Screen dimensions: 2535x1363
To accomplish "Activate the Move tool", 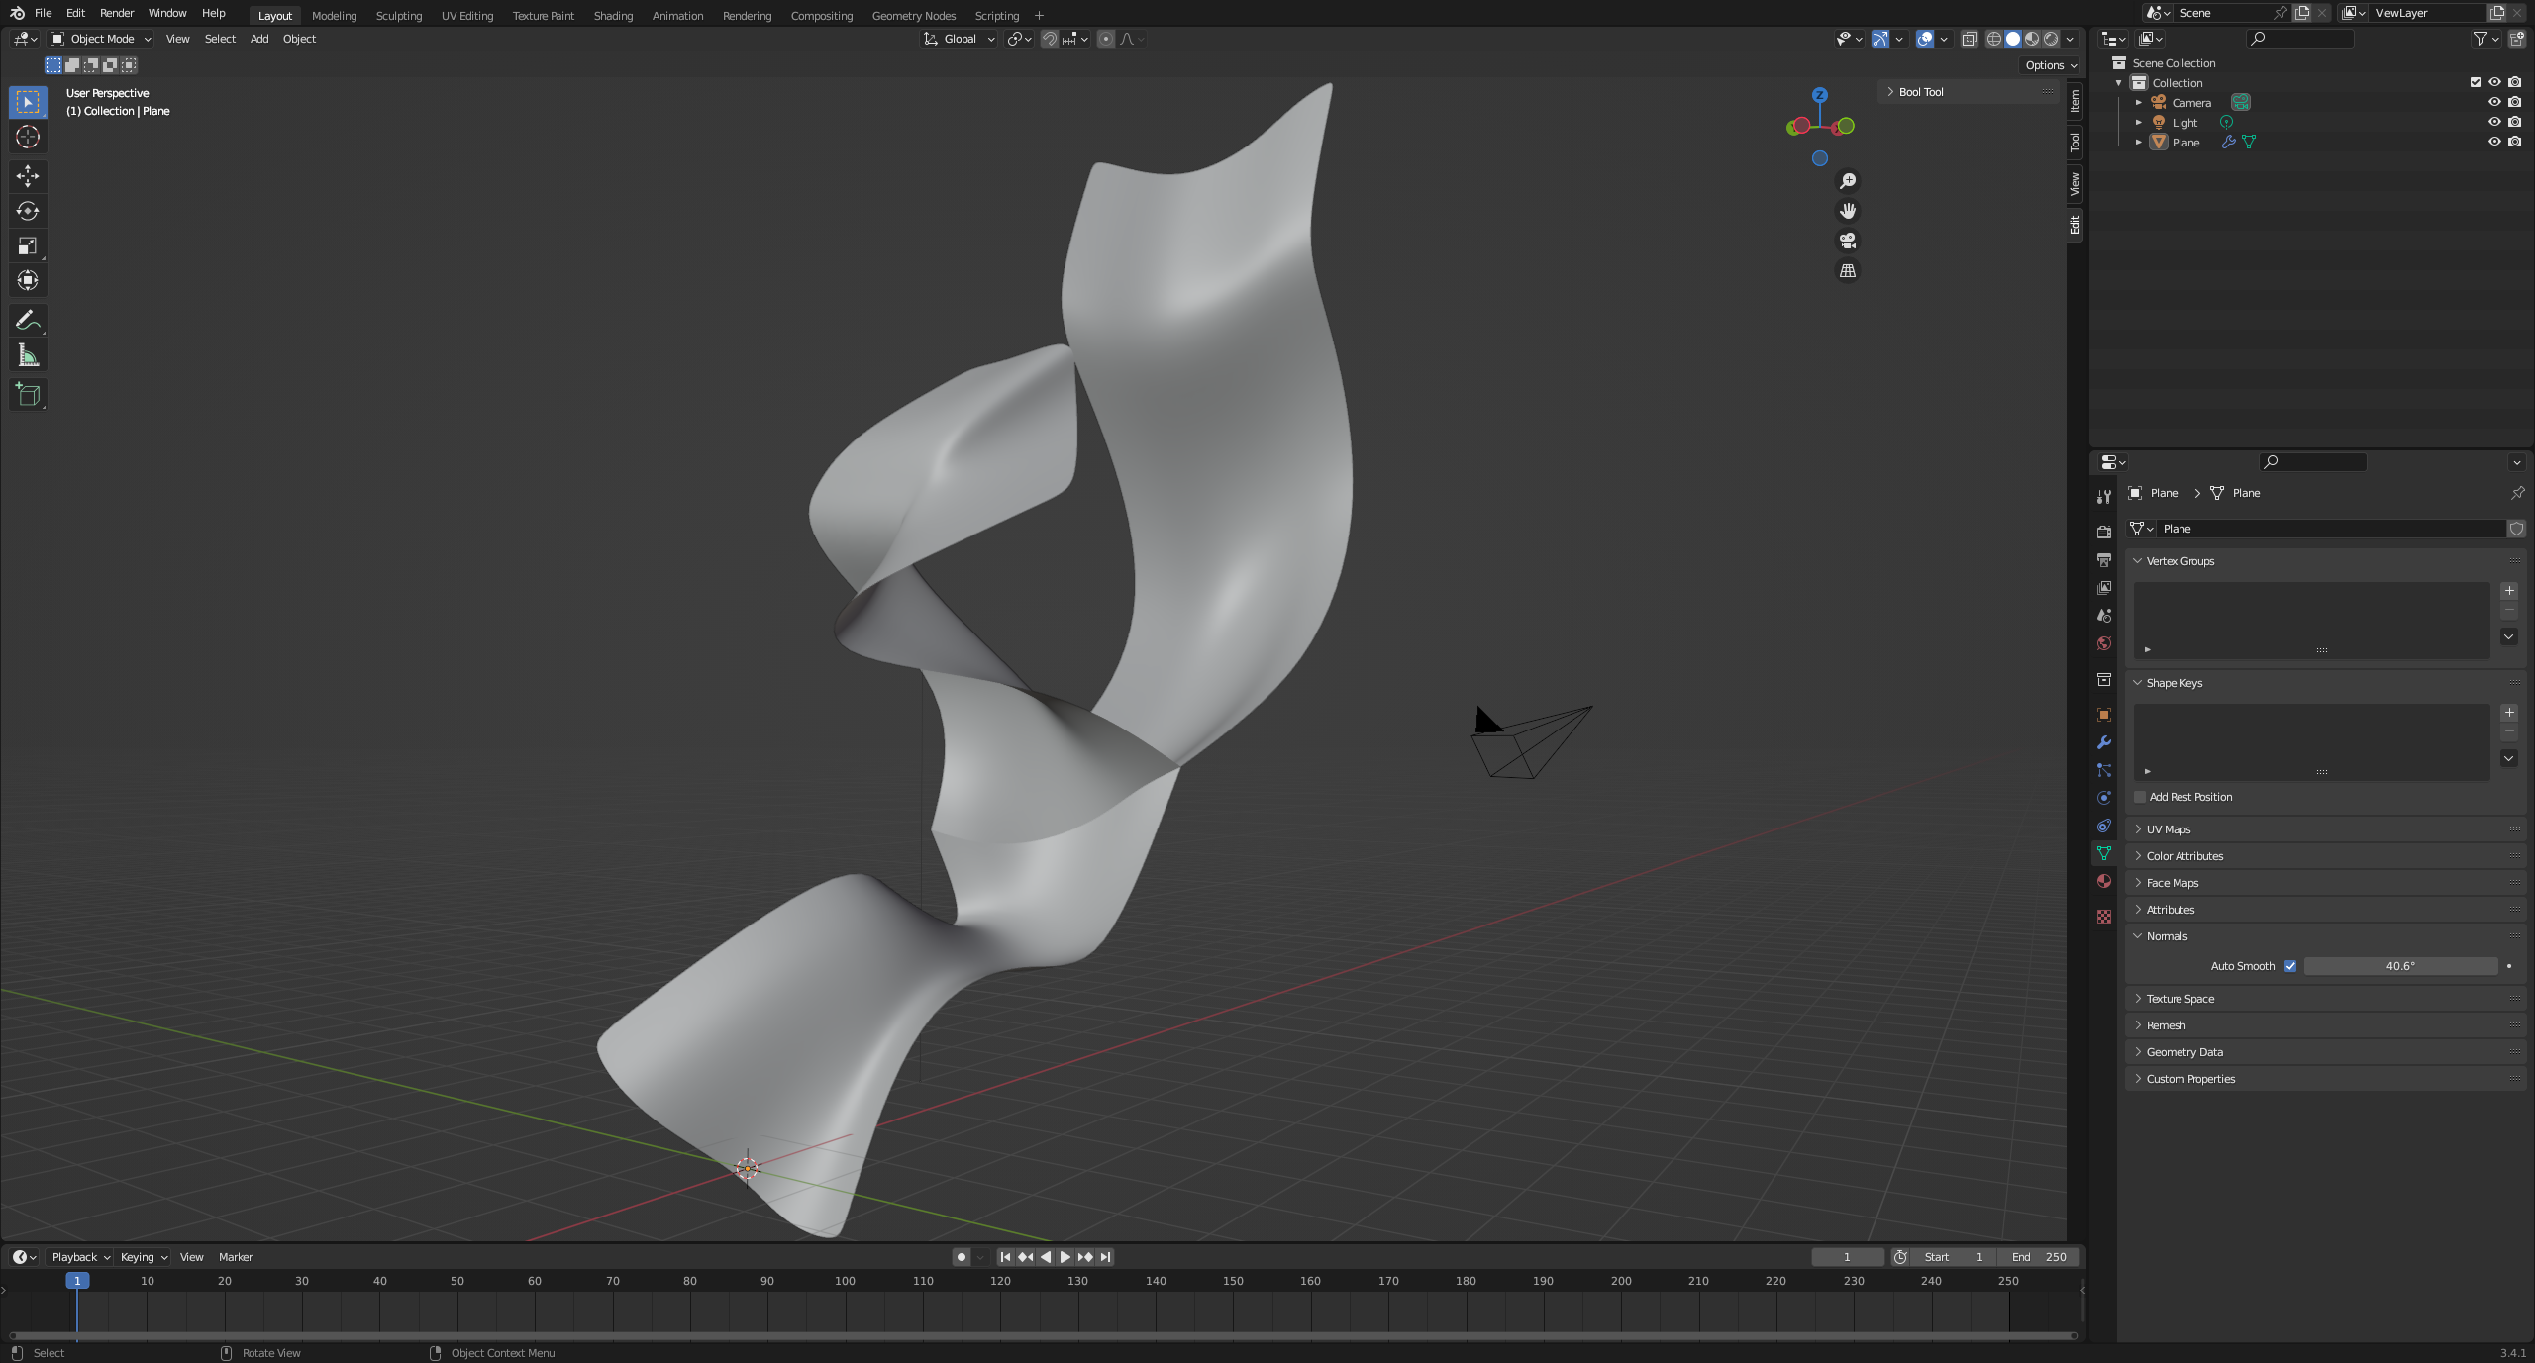I will pyautogui.click(x=28, y=176).
